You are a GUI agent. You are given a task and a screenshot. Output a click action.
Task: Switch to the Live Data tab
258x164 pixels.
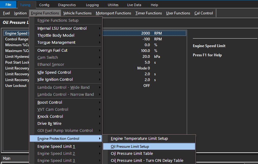click(x=134, y=5)
